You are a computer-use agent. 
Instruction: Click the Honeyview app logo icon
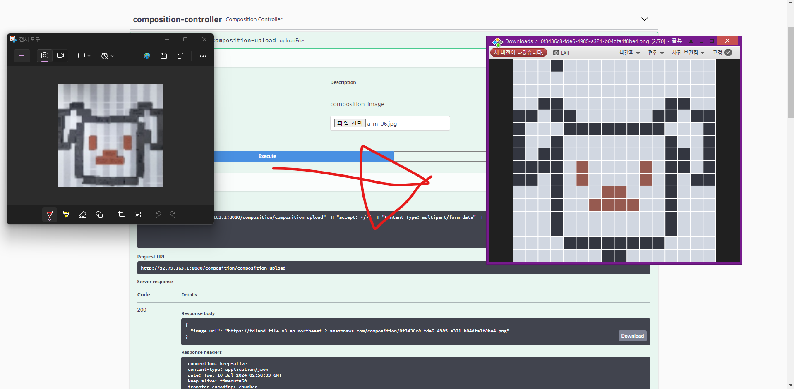coord(497,41)
